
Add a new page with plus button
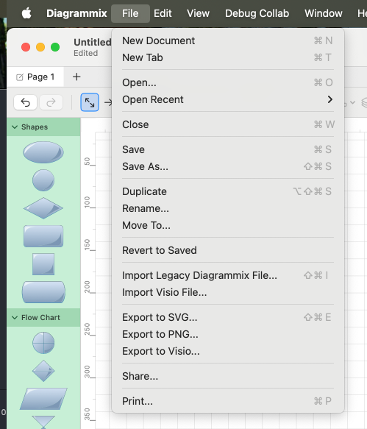point(76,77)
